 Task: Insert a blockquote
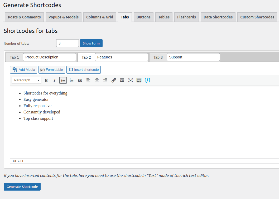[80, 80]
